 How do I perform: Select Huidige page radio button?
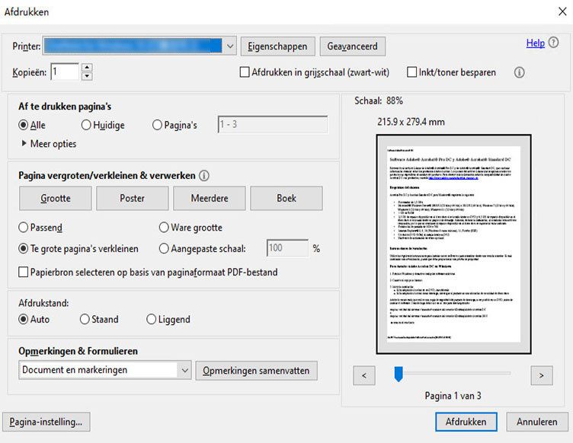[x=86, y=125]
